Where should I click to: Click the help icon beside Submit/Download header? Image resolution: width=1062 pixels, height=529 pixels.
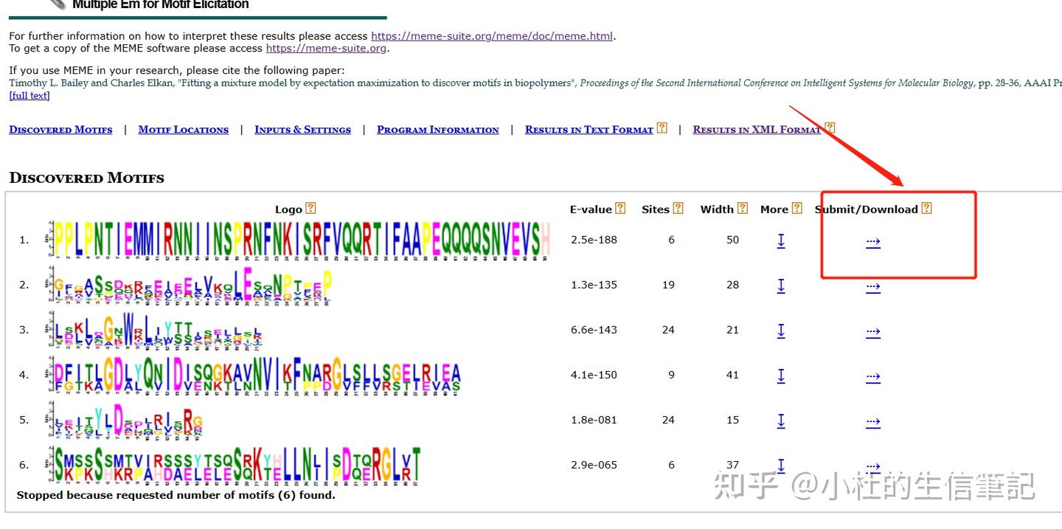tap(926, 208)
